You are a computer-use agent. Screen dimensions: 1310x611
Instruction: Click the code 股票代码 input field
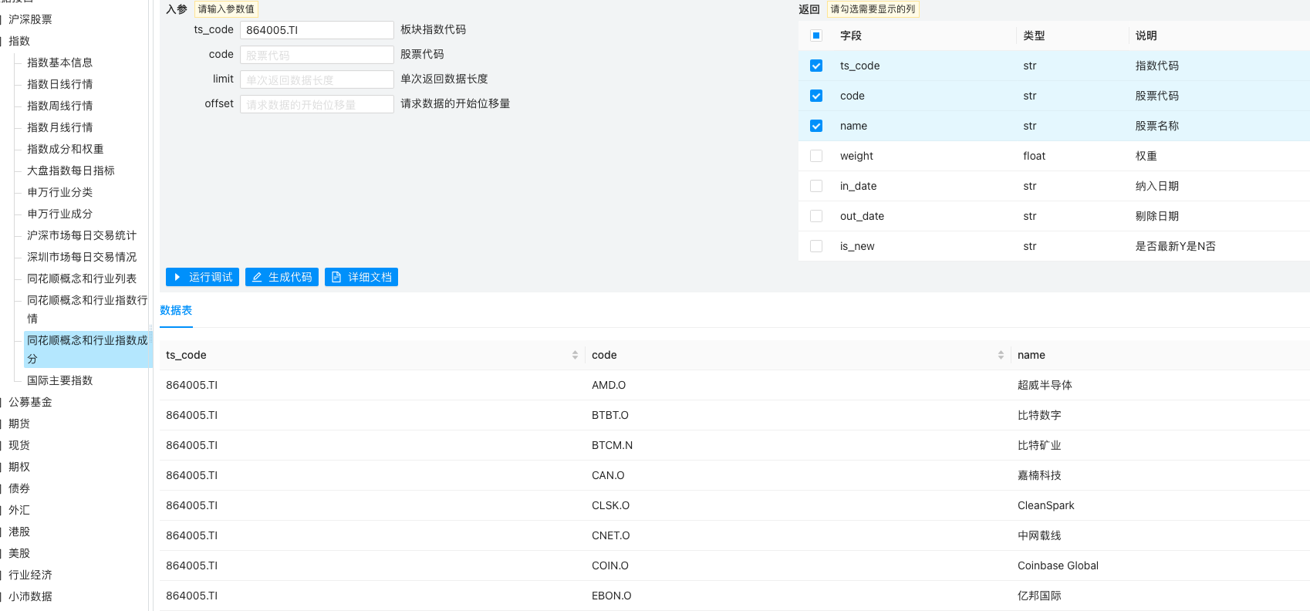(317, 55)
